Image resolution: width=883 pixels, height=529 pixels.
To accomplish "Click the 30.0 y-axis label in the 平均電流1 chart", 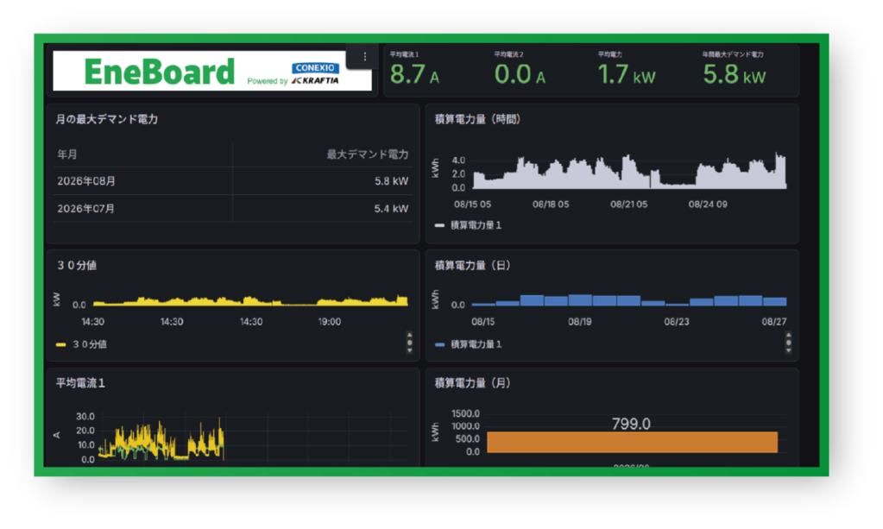I will (85, 417).
